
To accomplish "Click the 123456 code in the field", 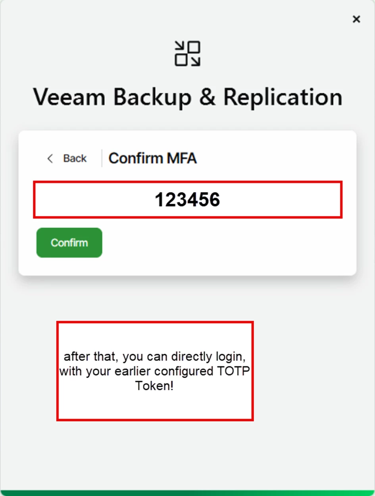I will (187, 200).
